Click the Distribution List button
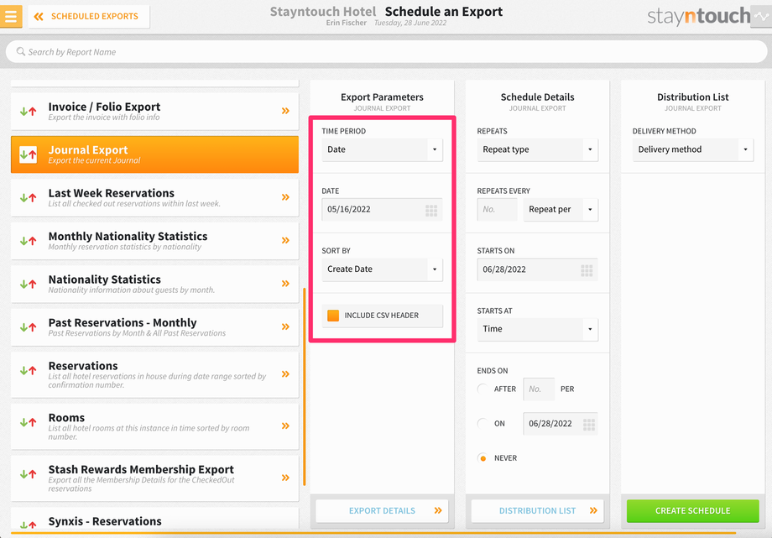The height and width of the screenshot is (538, 772). pos(537,511)
